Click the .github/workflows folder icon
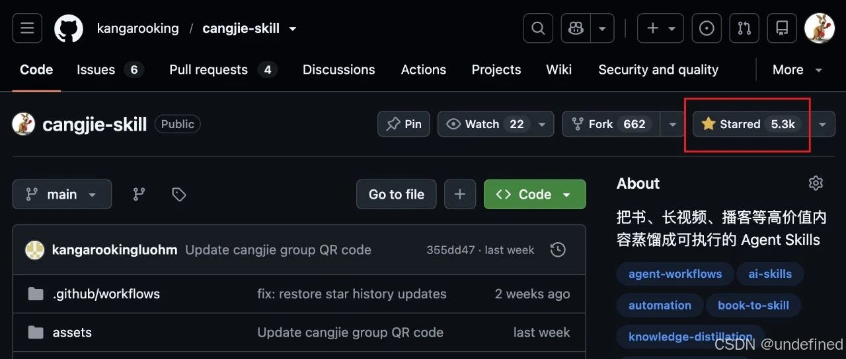The image size is (846, 359). pyautogui.click(x=36, y=294)
